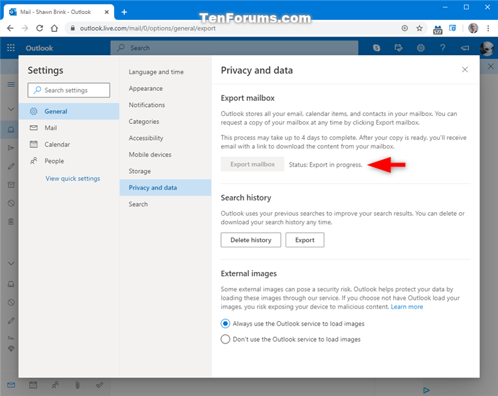The width and height of the screenshot is (498, 396).
Task: Open account profile picture in Outlook header
Action: click(487, 48)
